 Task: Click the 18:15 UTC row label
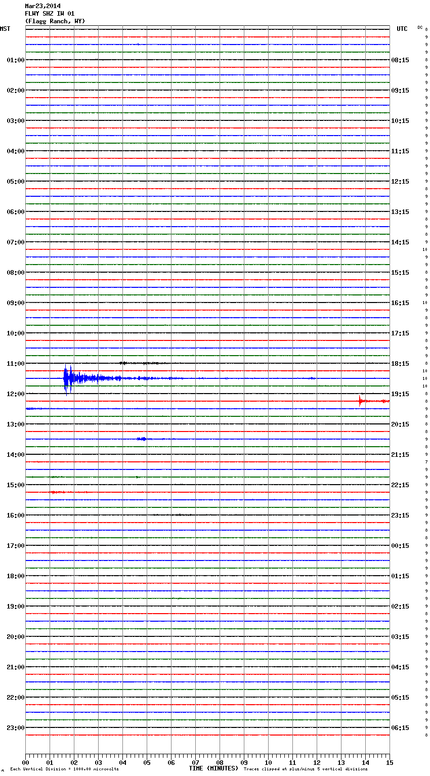pyautogui.click(x=400, y=363)
